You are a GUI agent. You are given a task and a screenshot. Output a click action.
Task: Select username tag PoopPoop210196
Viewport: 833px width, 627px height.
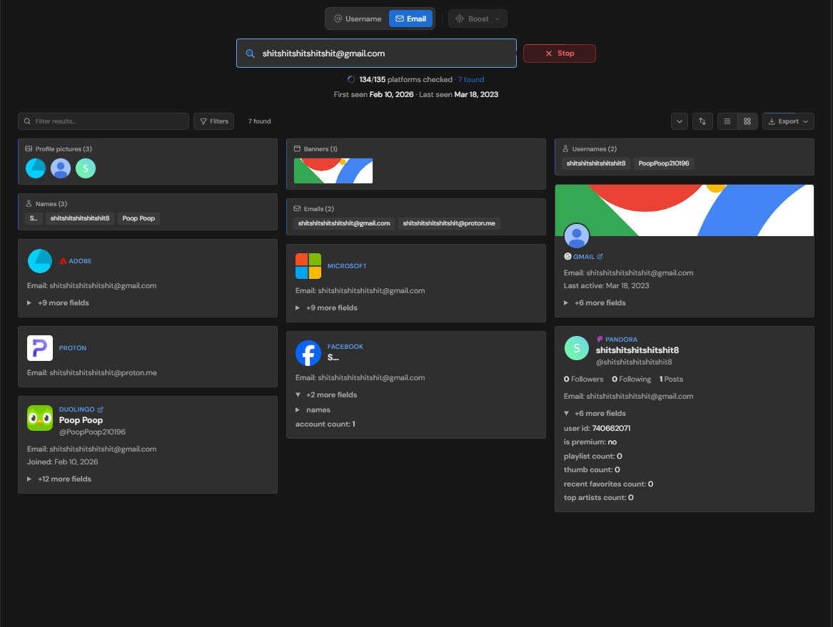point(664,163)
